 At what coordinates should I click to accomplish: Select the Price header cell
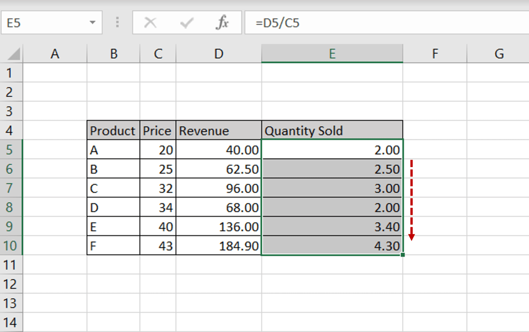click(157, 130)
